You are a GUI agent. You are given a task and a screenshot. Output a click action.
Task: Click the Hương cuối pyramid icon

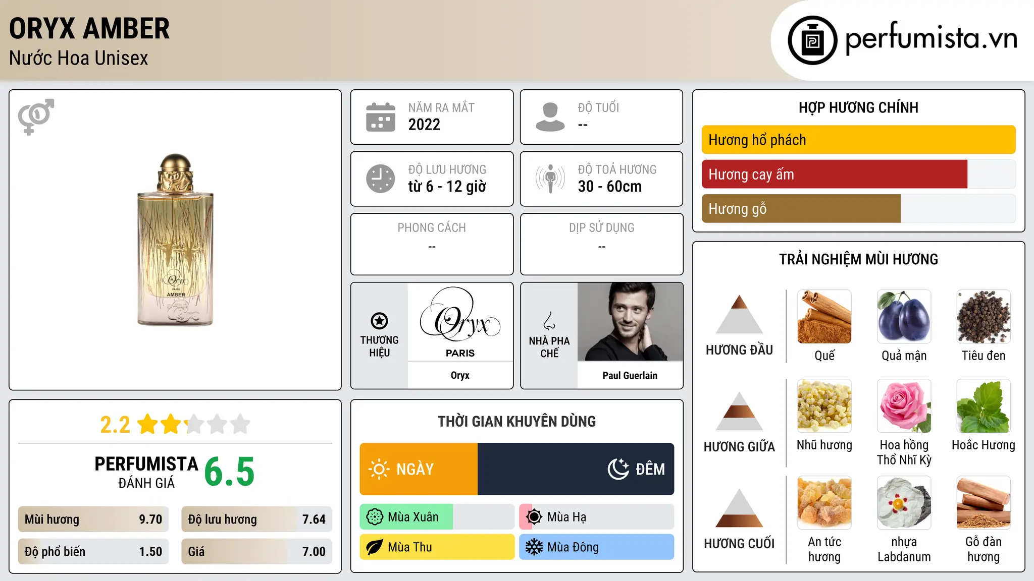[740, 508]
